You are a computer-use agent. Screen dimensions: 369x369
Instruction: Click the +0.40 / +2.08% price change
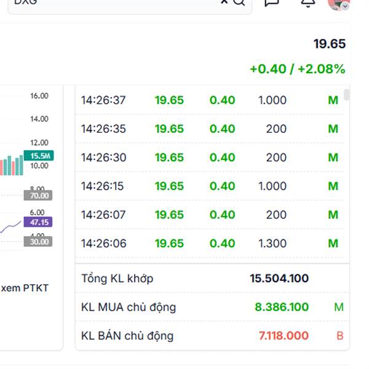298,69
